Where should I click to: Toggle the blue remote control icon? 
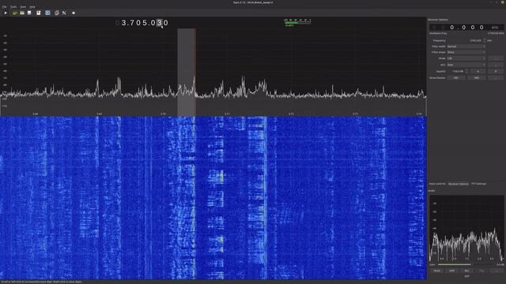click(x=47, y=13)
